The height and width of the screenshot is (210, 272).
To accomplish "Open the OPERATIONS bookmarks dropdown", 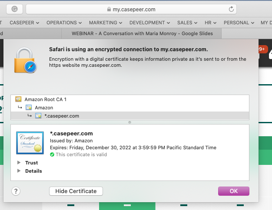I will click(64, 23).
